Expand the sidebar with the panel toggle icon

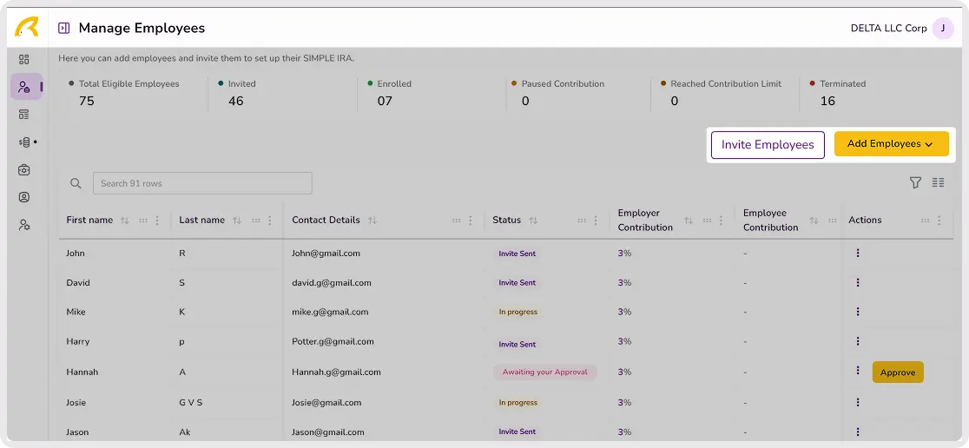click(63, 28)
